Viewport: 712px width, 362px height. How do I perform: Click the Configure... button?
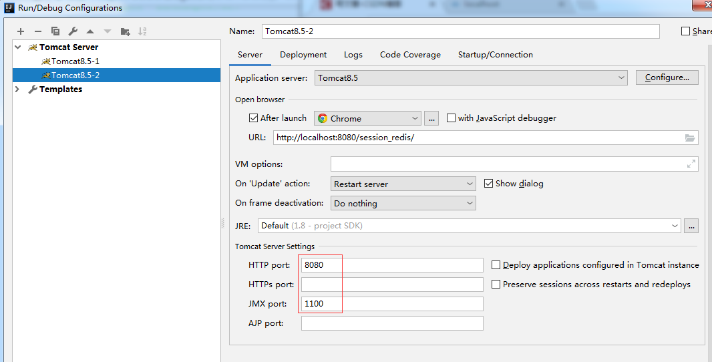pos(667,77)
